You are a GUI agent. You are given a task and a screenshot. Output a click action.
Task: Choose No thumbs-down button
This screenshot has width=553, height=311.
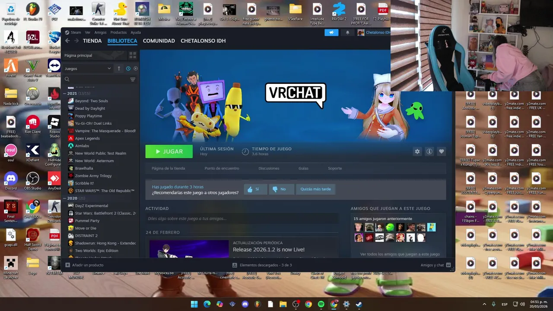coord(281,189)
